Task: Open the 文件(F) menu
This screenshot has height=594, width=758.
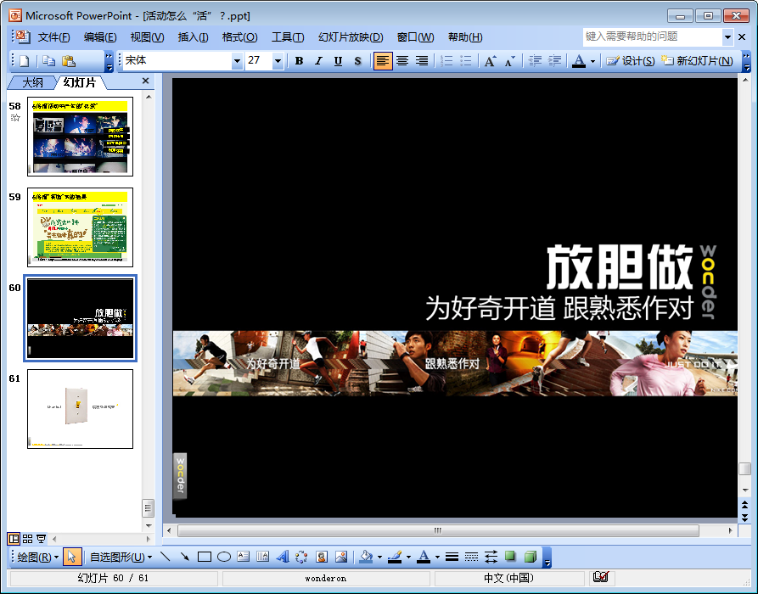Action: (53, 37)
